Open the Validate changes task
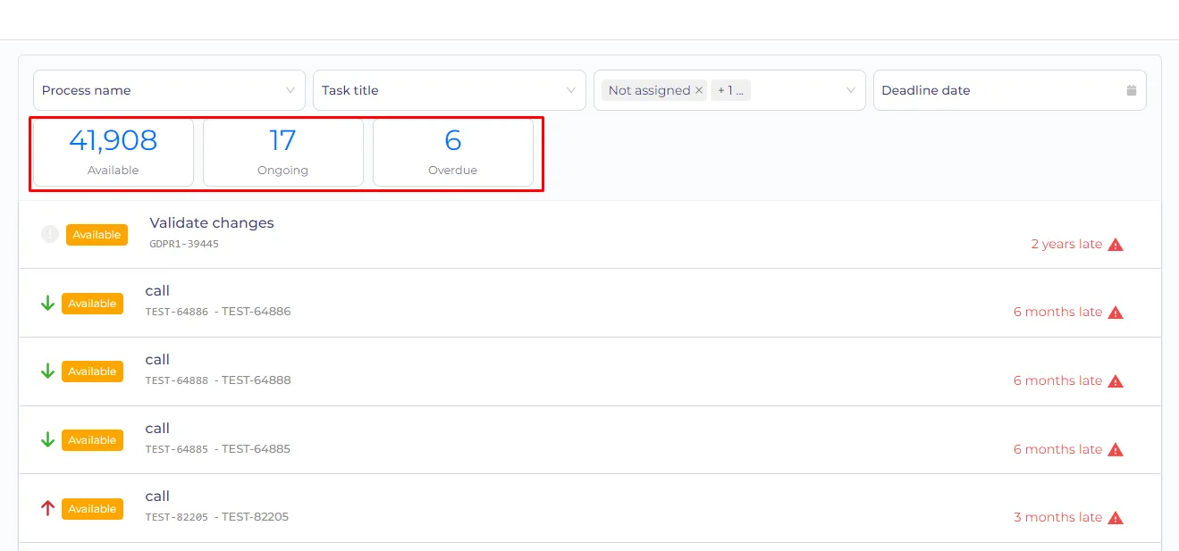 pyautogui.click(x=590, y=234)
